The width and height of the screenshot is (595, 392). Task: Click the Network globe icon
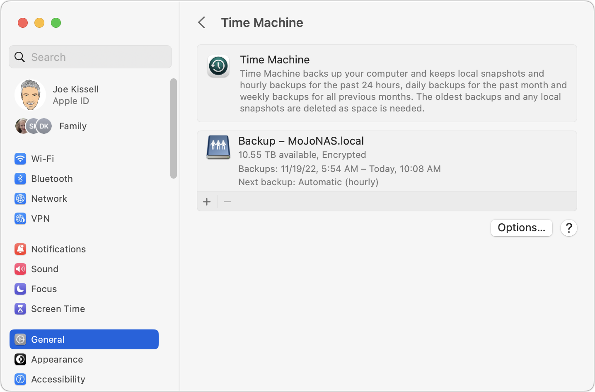pyautogui.click(x=20, y=198)
